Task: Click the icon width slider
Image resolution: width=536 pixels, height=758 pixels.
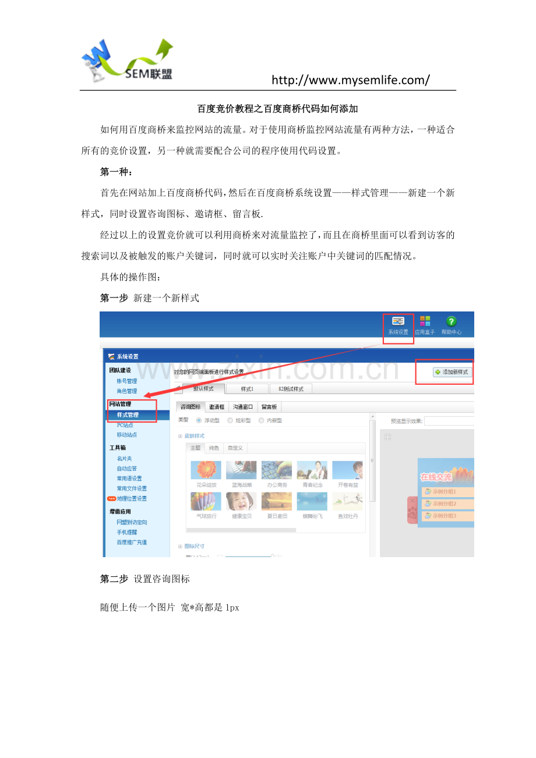Action: pos(248,556)
